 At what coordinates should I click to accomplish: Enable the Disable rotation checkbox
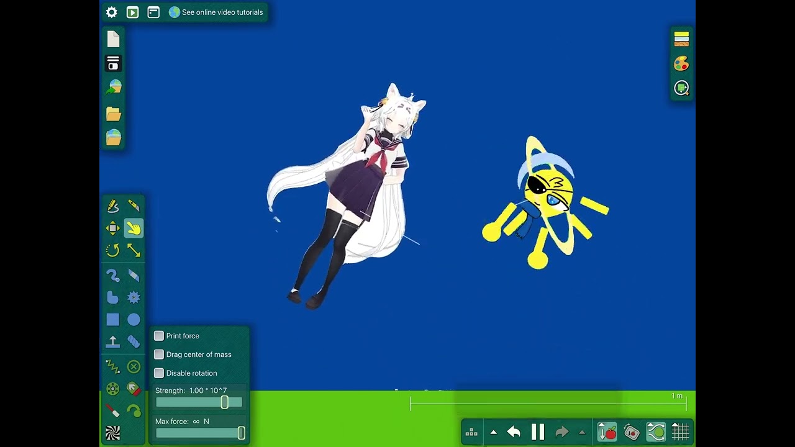click(x=159, y=373)
